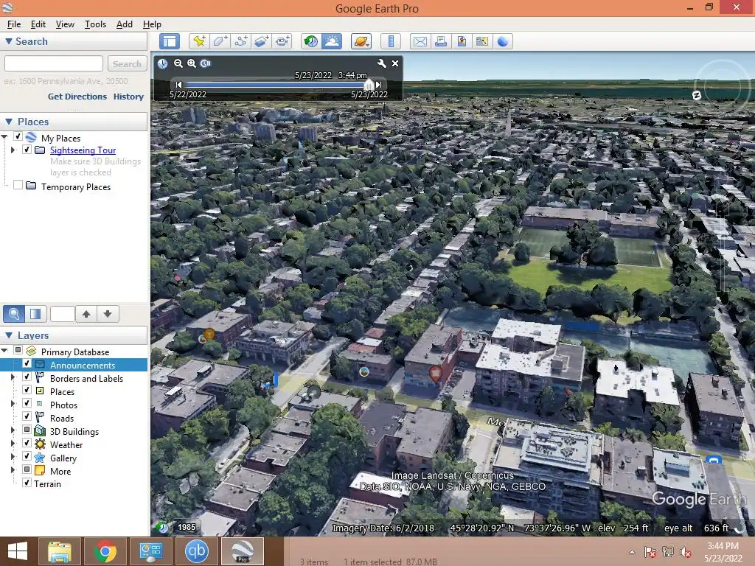This screenshot has height=566, width=755.
Task: Toggle sunlight across the landscape
Action: 333,41
